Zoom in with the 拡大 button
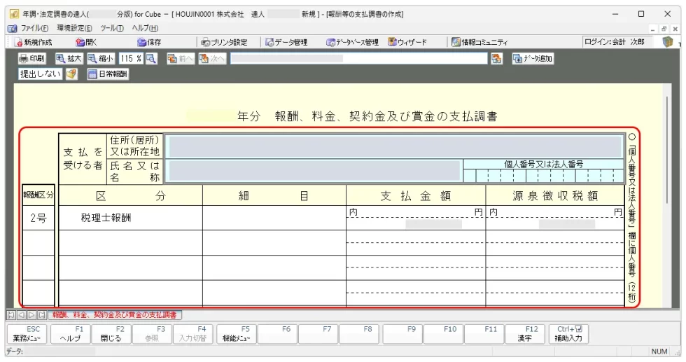686x362 pixels. pyautogui.click(x=69, y=59)
